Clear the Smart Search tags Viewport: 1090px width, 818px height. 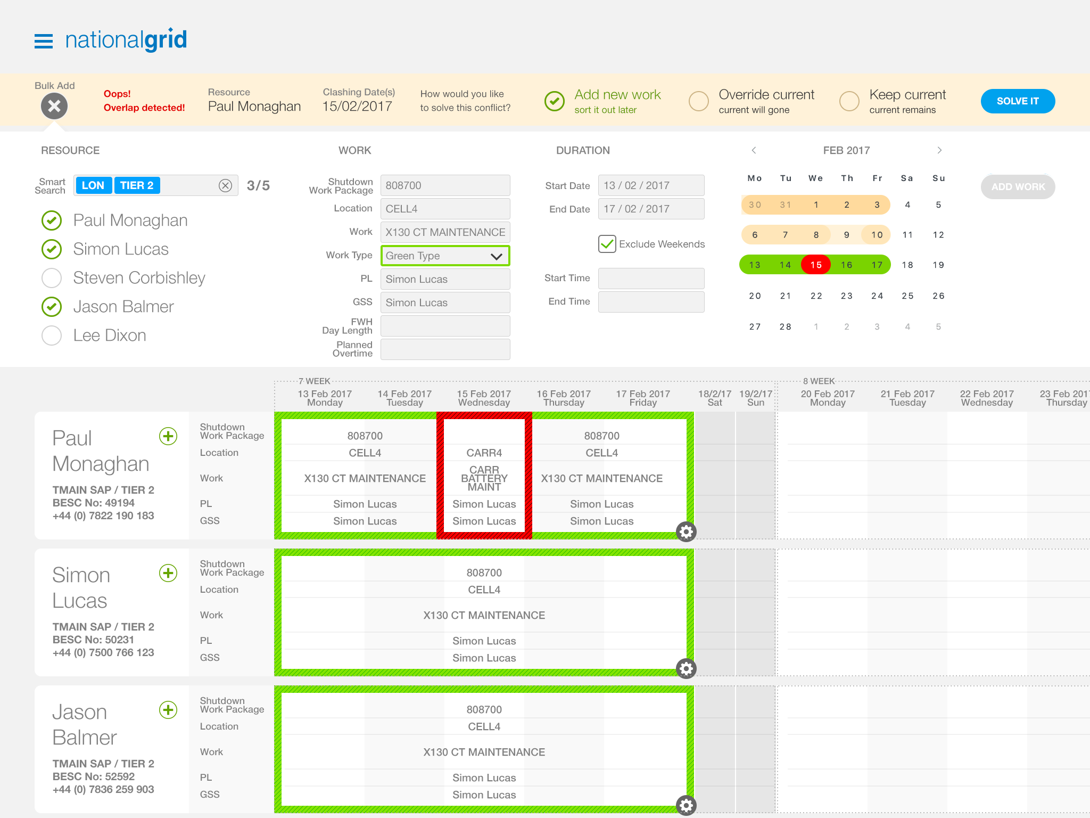225,185
